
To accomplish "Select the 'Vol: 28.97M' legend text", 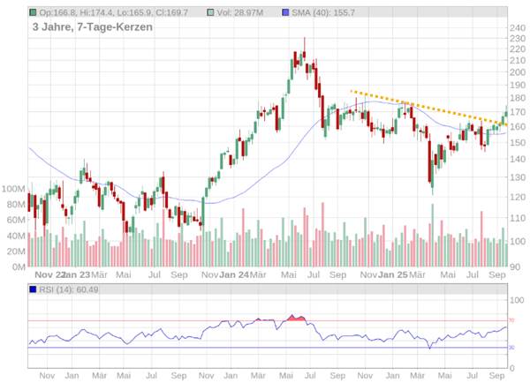I will click(239, 13).
